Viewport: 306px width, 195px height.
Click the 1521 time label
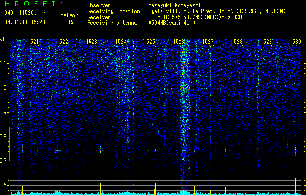click(33, 41)
